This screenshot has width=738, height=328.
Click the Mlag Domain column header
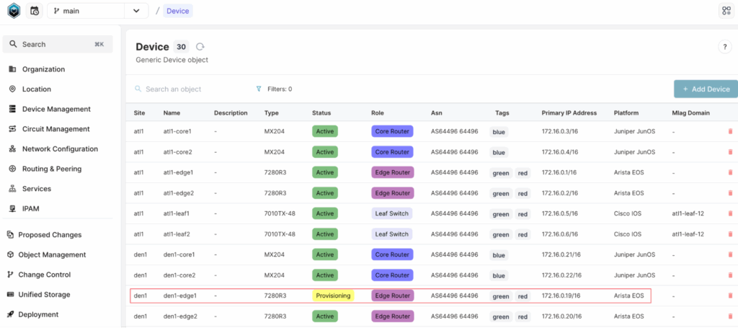(691, 113)
